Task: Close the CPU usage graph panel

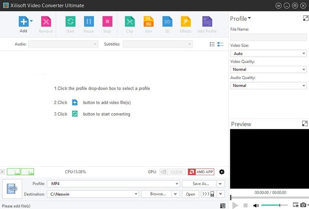Action: (2, 172)
